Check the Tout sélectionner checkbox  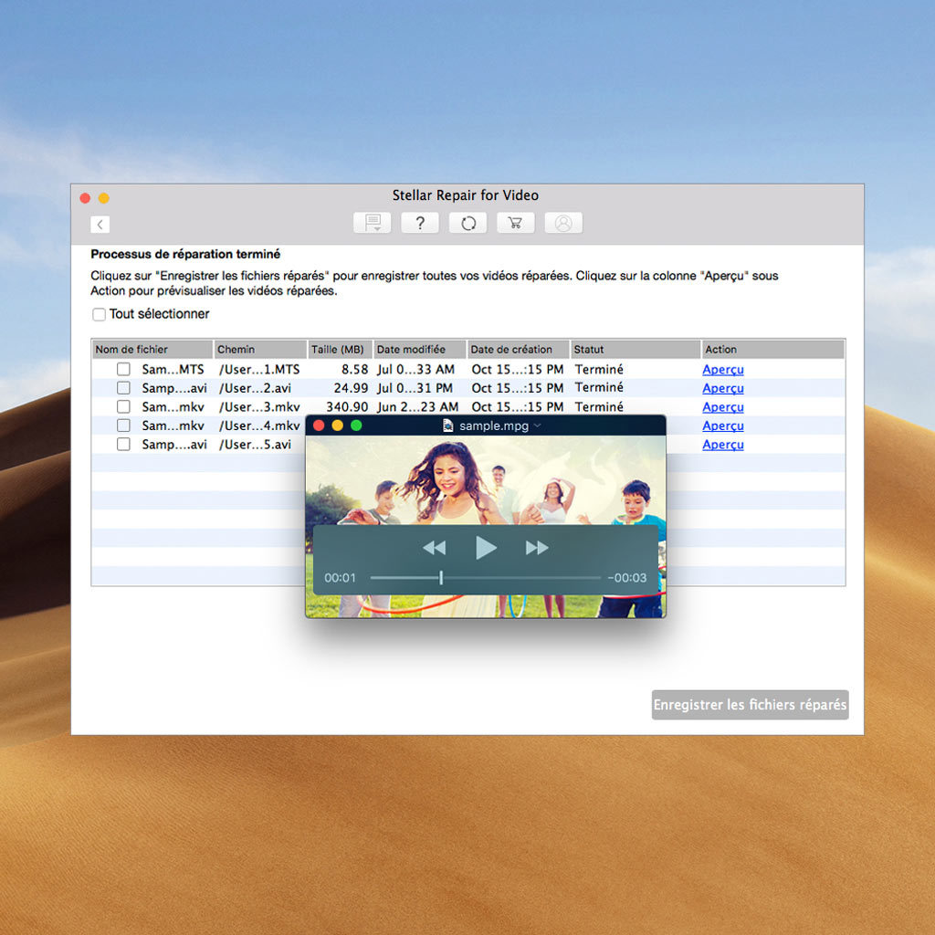pos(99,314)
